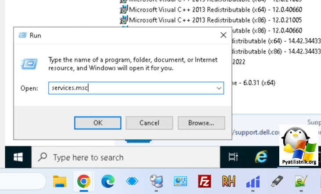The image size is (321, 194).
Task: Expand the Open field dropdown arrow
Action: point(218,88)
